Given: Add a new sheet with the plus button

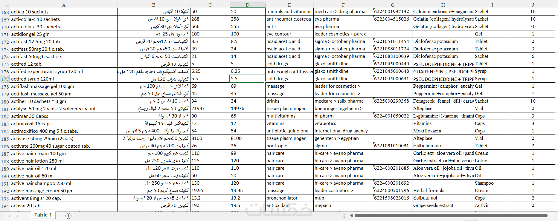Looking at the screenshot, I should (68, 216).
